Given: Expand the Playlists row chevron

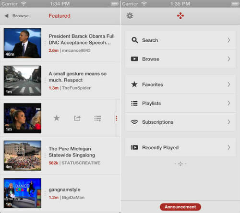Looking at the screenshot, I should click(229, 103).
